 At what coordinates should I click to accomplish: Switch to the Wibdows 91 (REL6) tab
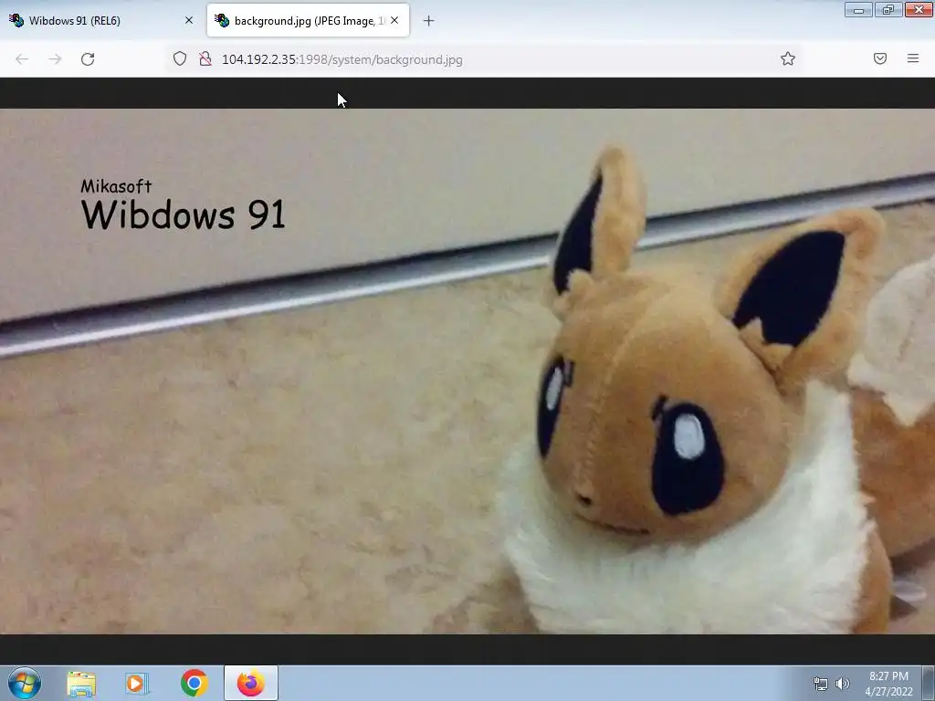coord(102,20)
